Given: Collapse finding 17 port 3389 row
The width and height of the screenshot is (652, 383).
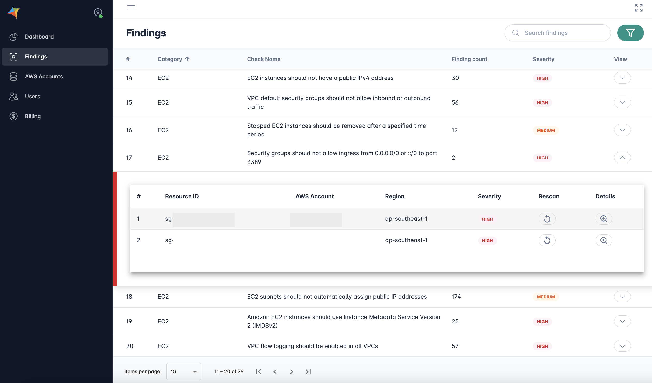Looking at the screenshot, I should tap(622, 158).
